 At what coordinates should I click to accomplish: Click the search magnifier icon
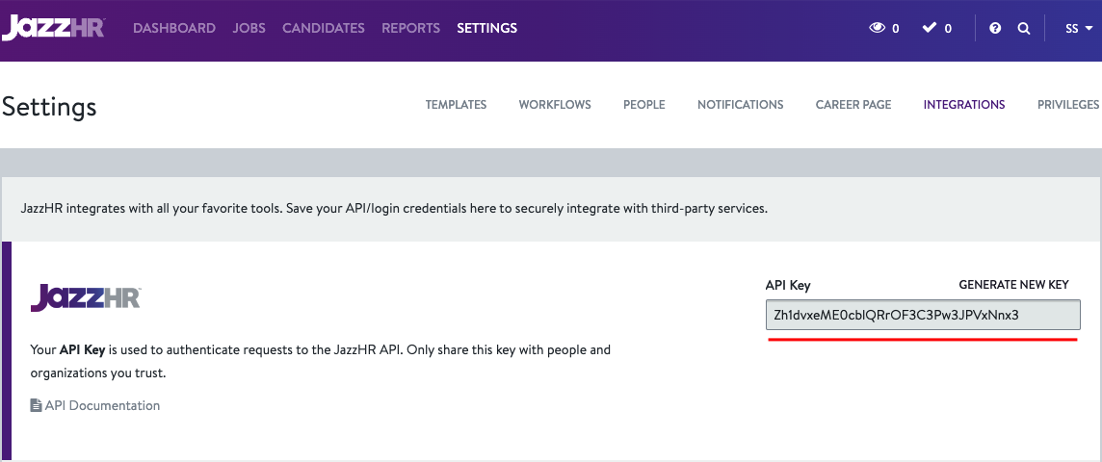point(1024,28)
